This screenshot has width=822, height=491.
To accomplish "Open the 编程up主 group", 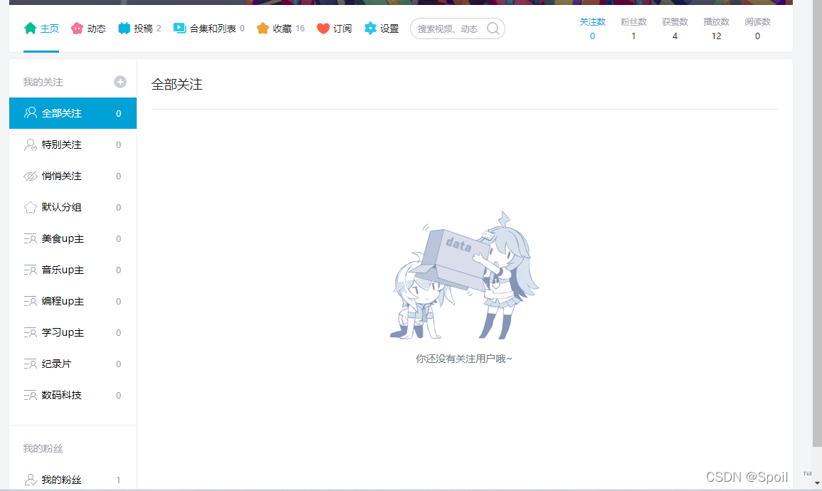I will [x=73, y=301].
